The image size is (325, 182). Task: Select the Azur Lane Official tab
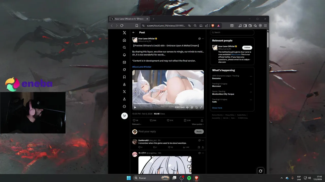[129, 19]
